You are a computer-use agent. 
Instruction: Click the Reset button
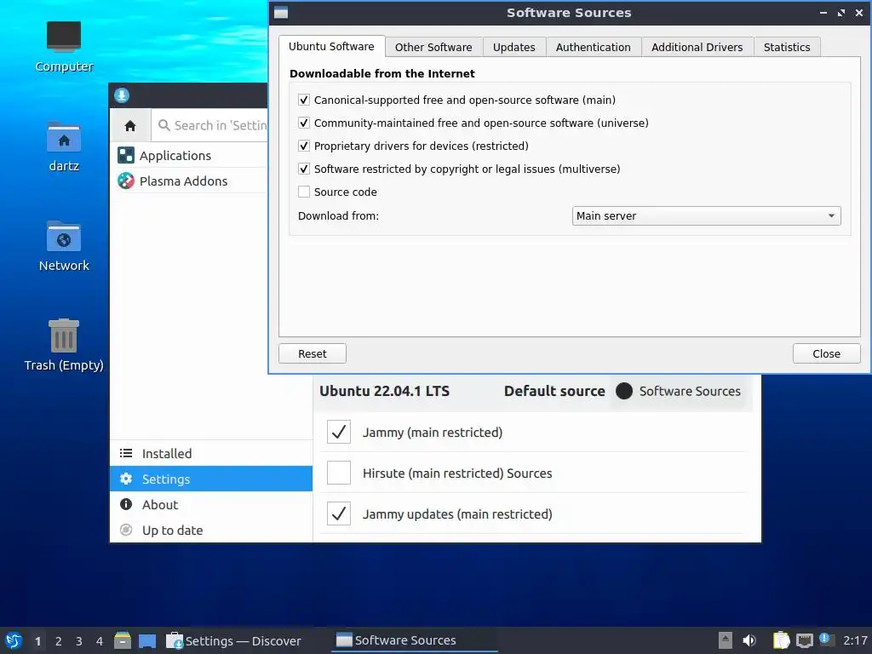pyautogui.click(x=312, y=353)
